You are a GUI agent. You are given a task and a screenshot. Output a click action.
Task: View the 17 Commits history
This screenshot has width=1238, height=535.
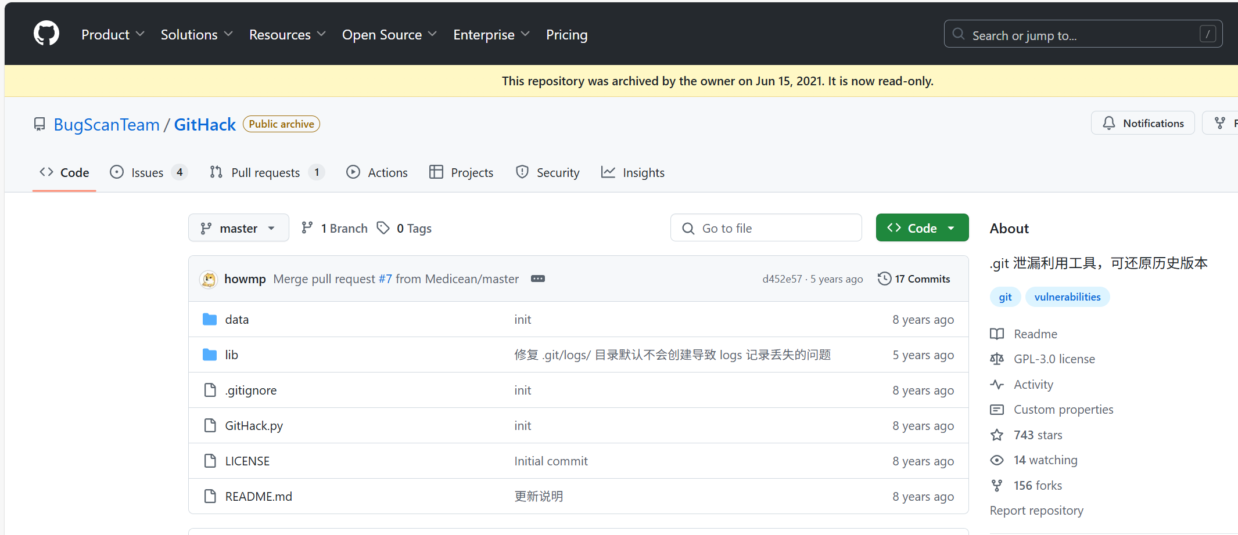point(914,279)
